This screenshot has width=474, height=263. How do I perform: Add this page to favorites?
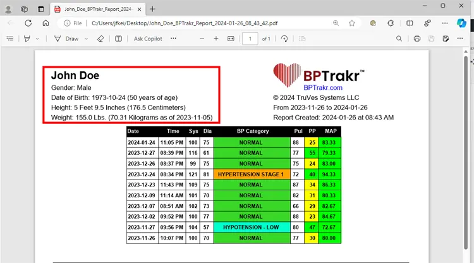(352, 23)
